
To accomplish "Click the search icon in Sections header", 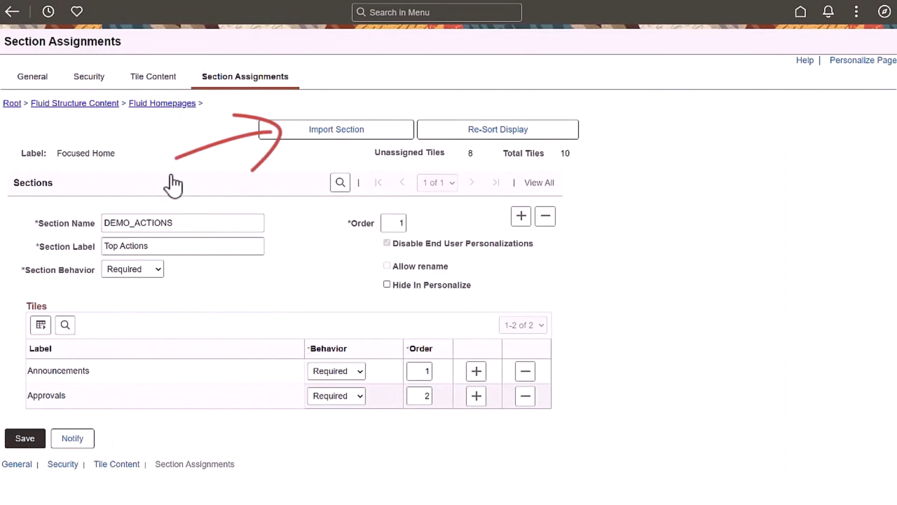I will coord(340,182).
